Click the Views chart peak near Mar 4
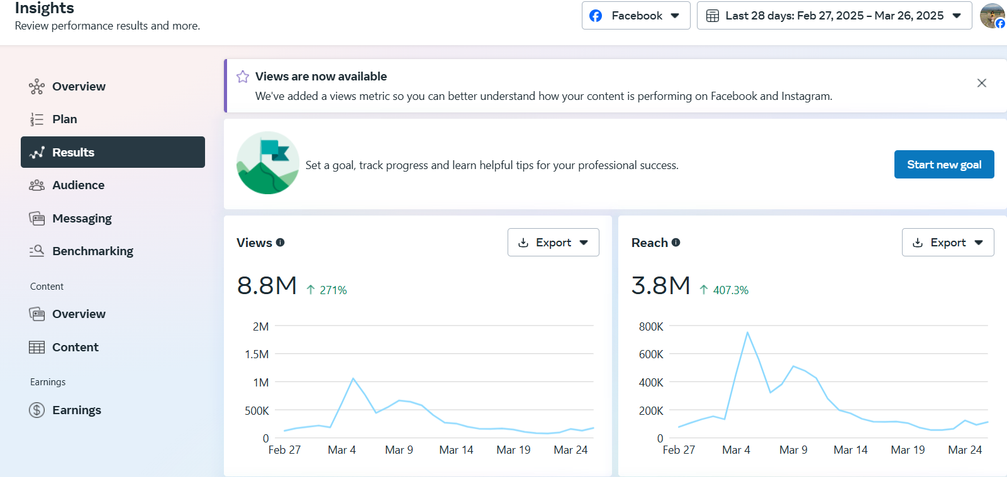The width and height of the screenshot is (1007, 477). click(x=353, y=378)
